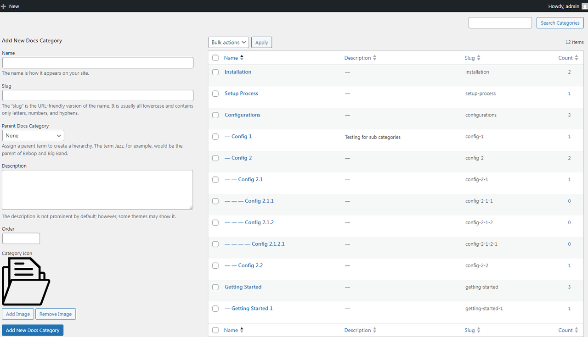
Task: Click the Add Image button
Action: (x=18, y=314)
